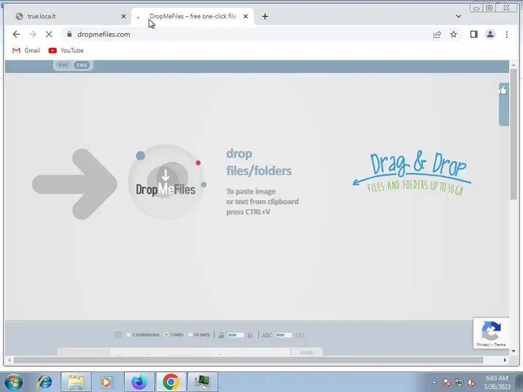
Task: Click the horizontal scrollbar thumb
Action: pos(248,360)
